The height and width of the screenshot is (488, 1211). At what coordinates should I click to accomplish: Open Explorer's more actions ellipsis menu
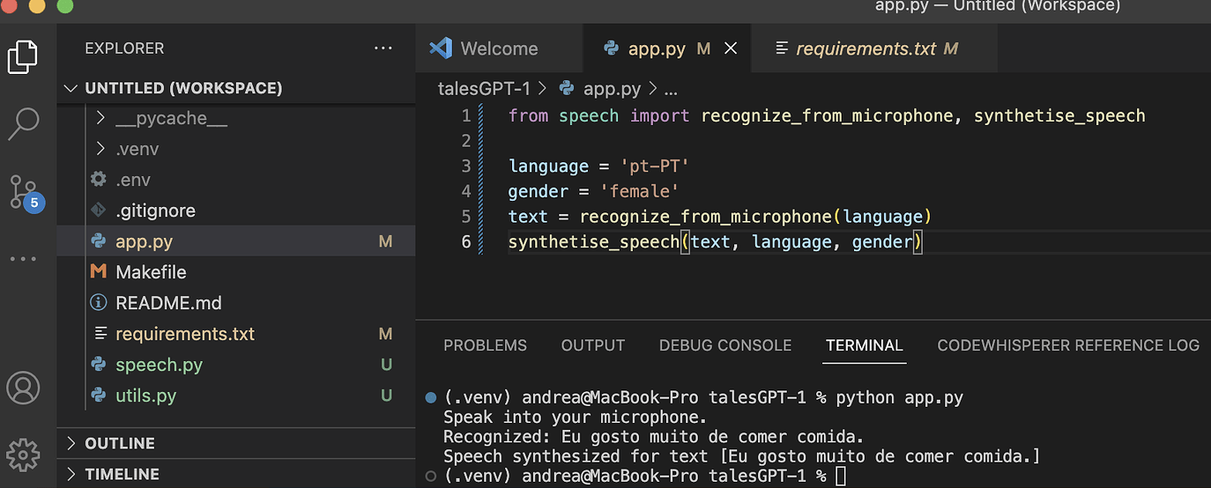pos(383,48)
